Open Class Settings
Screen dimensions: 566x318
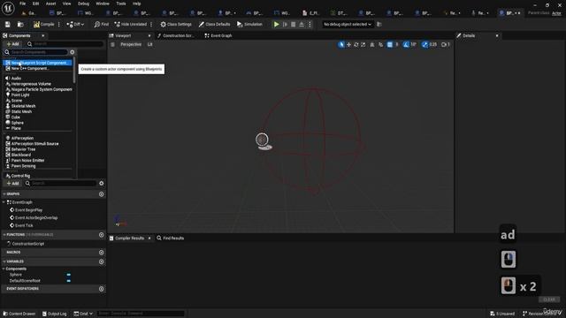pyautogui.click(x=176, y=24)
